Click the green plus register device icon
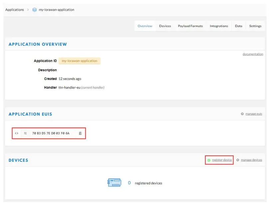 click(x=209, y=160)
